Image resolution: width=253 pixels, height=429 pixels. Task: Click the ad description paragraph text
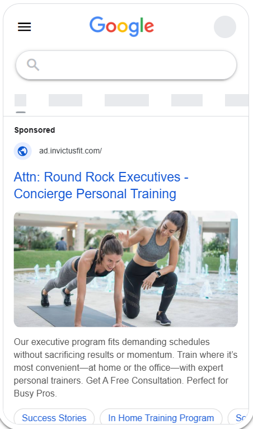click(x=125, y=367)
